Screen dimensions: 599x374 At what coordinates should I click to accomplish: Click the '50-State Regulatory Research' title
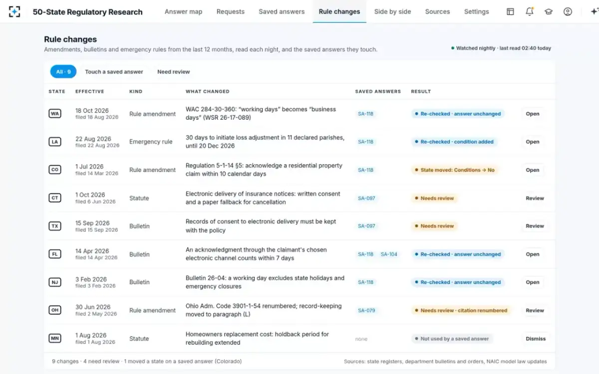[x=88, y=12]
